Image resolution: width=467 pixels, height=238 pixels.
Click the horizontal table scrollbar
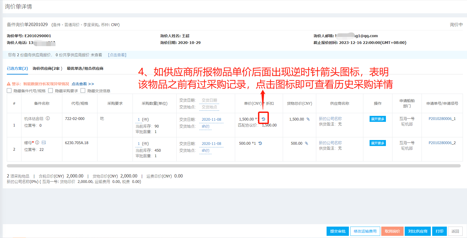[x=234, y=166]
